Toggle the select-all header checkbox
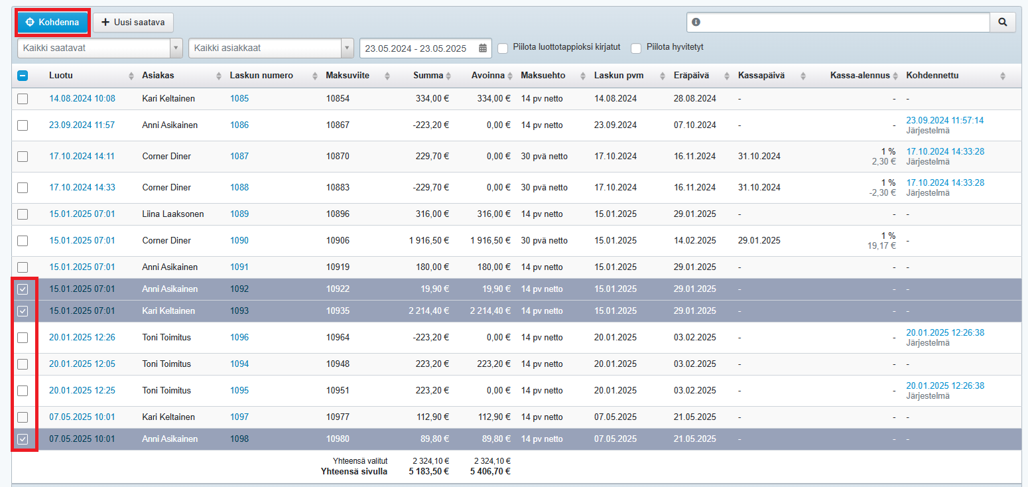The width and height of the screenshot is (1028, 487). (x=23, y=76)
